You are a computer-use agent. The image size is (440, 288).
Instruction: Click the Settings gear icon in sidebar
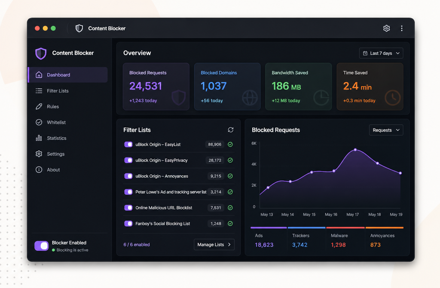point(39,154)
